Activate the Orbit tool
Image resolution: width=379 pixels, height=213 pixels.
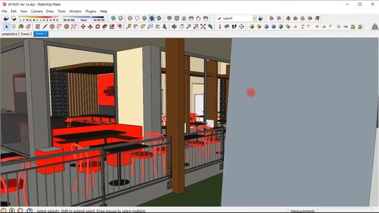point(174,27)
